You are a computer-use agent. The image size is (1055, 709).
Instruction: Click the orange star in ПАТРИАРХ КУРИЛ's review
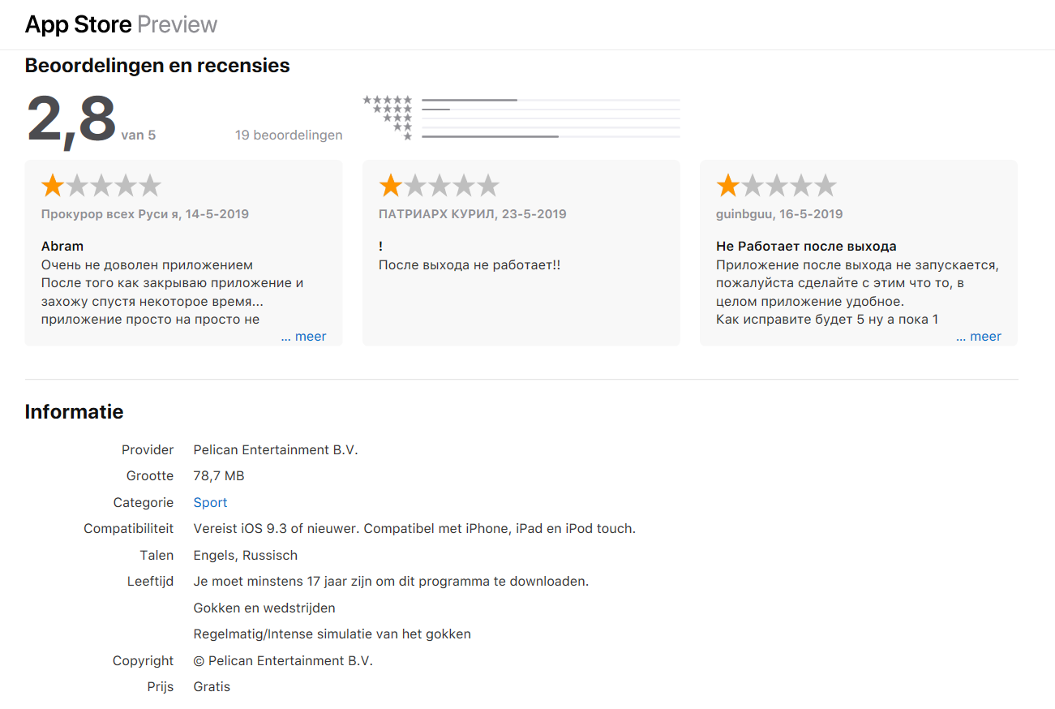coord(390,186)
